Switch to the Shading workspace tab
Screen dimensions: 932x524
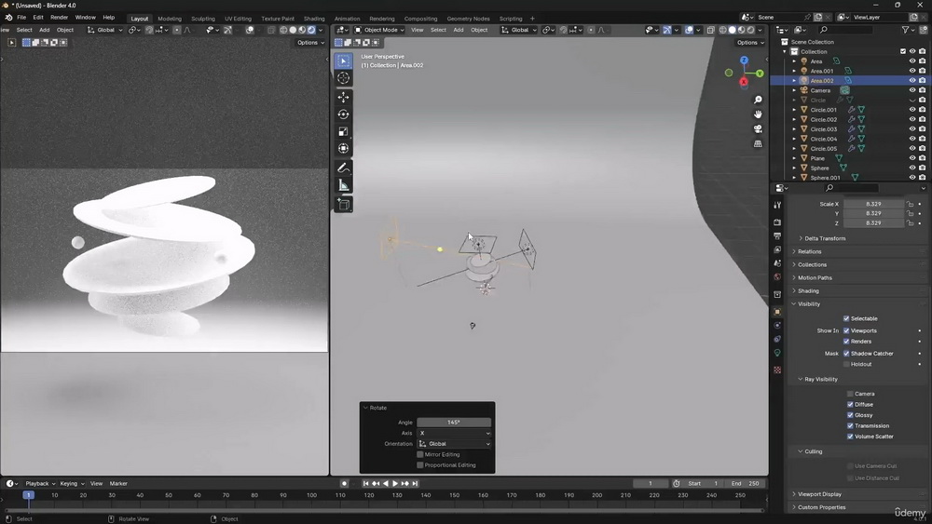314,19
